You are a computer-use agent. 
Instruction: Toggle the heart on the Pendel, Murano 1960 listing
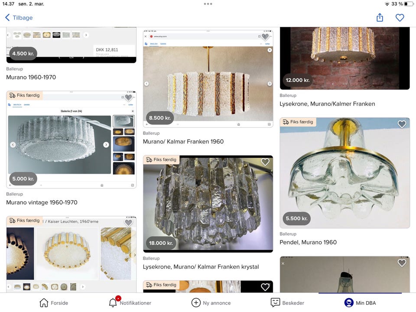402,123
